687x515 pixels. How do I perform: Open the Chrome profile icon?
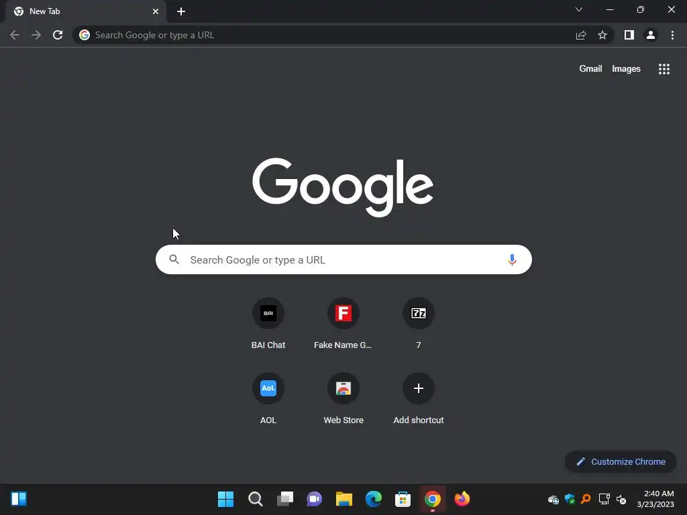(x=651, y=35)
